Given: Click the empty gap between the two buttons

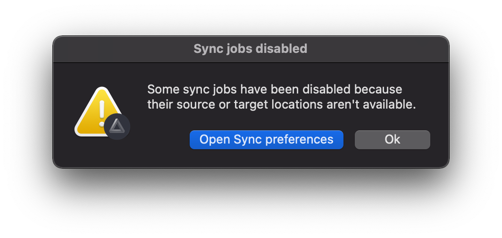Looking at the screenshot, I should [x=349, y=140].
